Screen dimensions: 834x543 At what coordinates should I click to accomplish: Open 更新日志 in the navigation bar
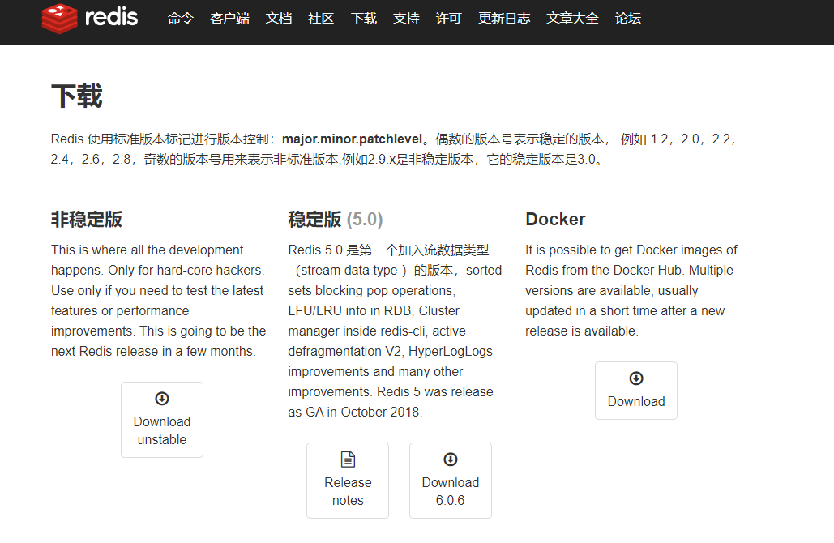[503, 19]
